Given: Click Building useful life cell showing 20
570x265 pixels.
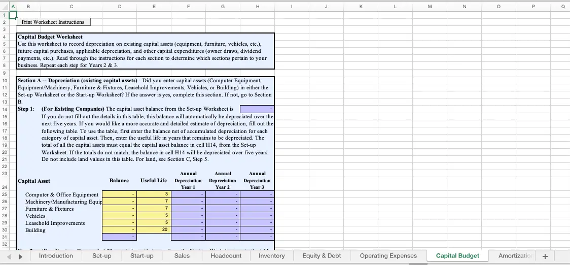Looking at the screenshot, I should click(x=154, y=230).
